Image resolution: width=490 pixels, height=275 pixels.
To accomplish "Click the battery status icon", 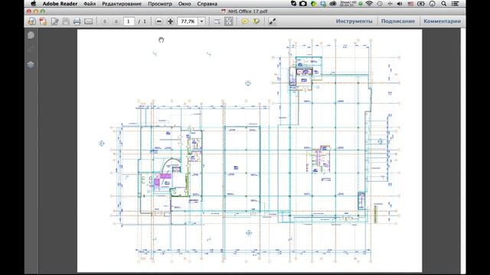I will click(421, 4).
